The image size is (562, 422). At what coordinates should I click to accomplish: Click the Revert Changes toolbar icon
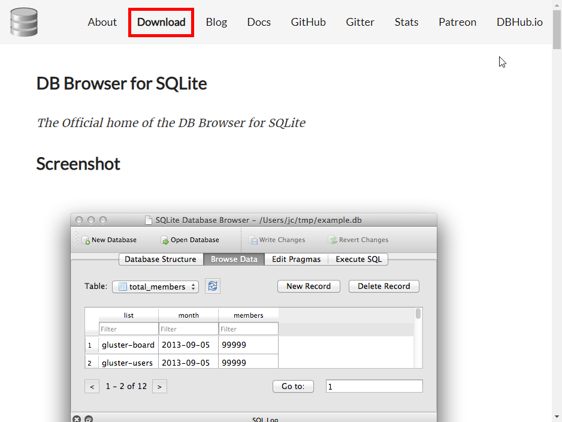pyautogui.click(x=333, y=240)
